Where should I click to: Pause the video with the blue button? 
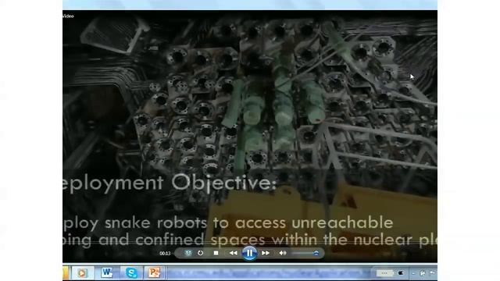[x=249, y=253]
